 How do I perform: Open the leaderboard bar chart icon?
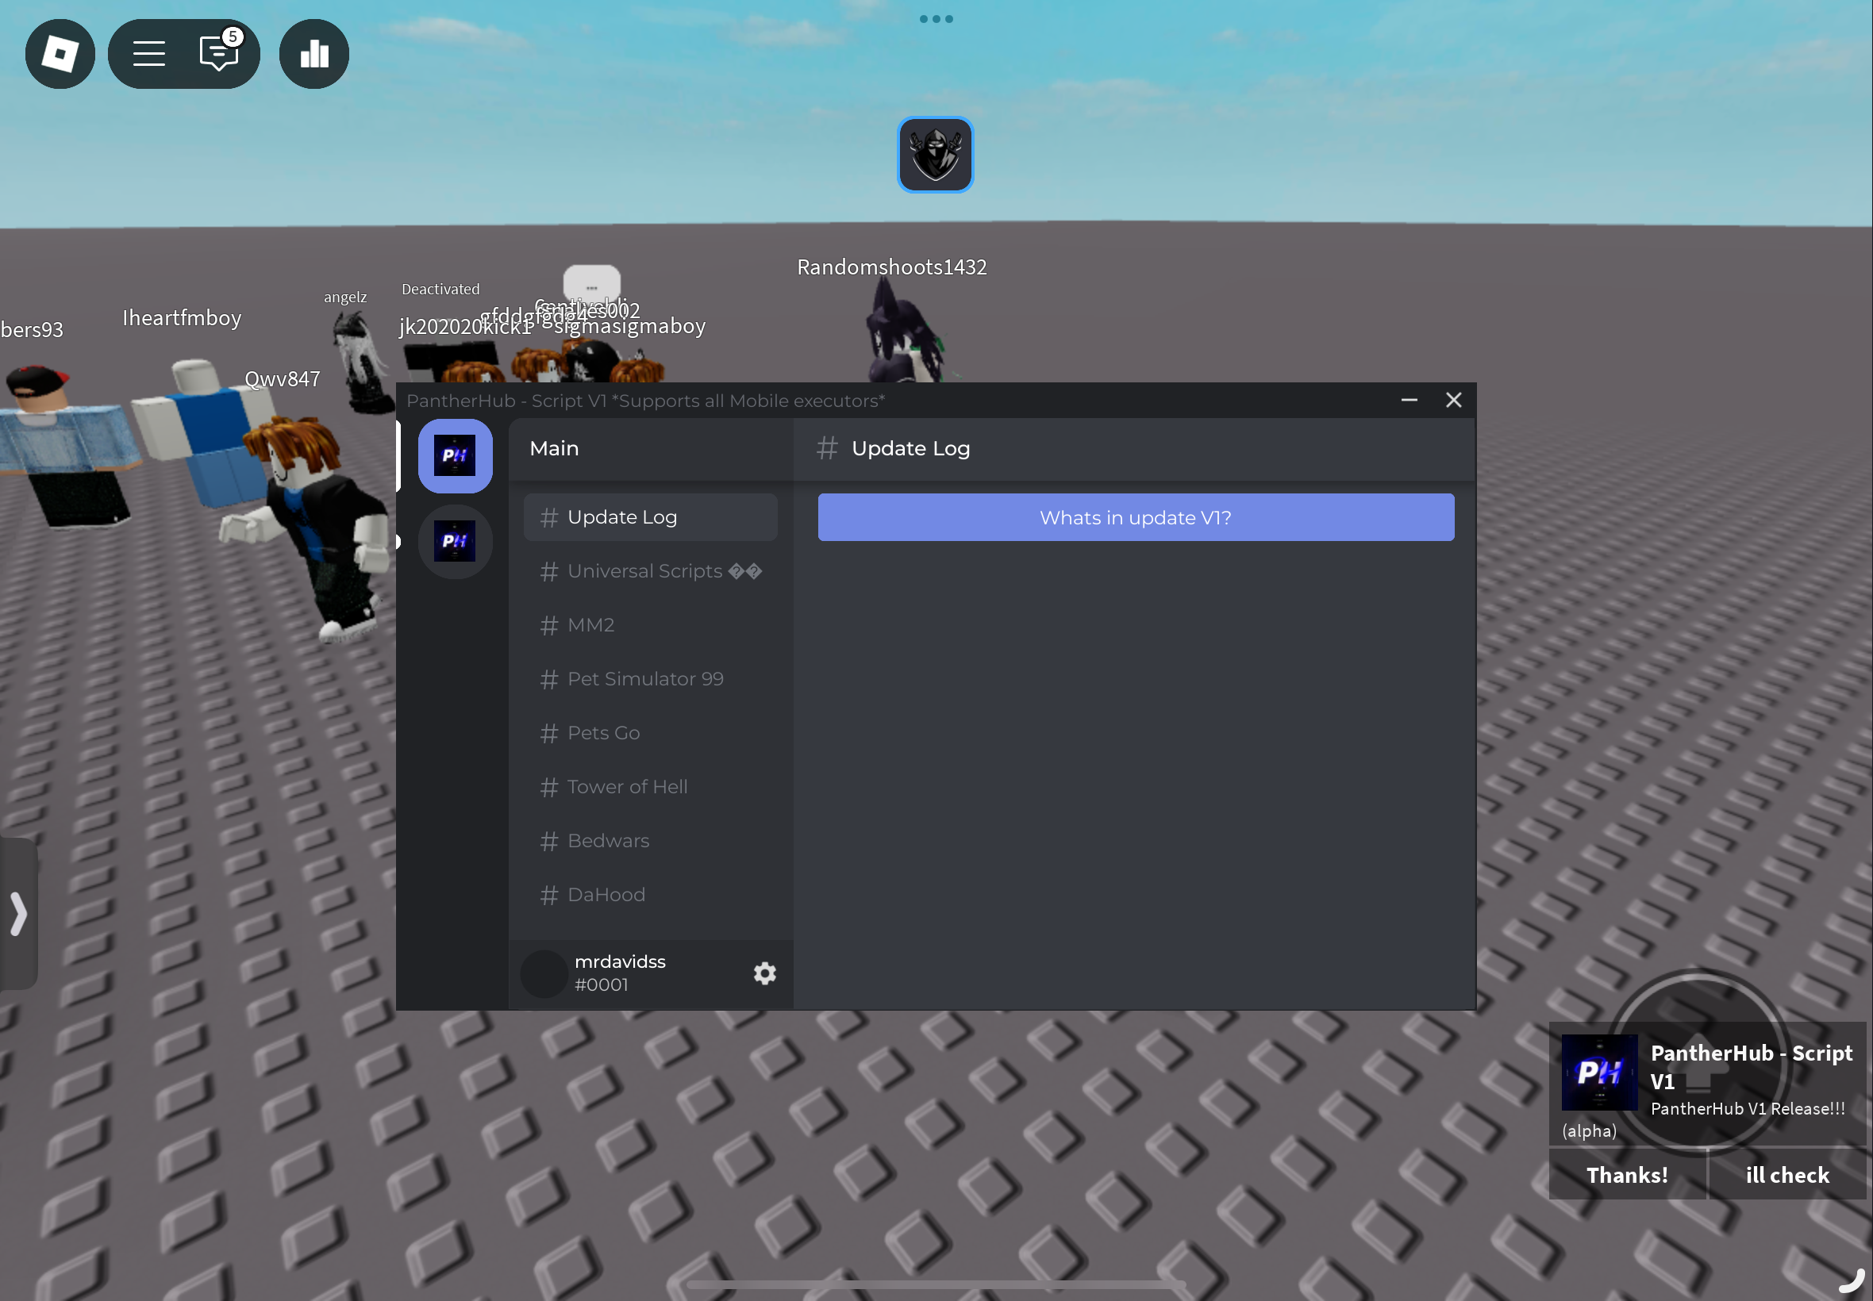[314, 54]
